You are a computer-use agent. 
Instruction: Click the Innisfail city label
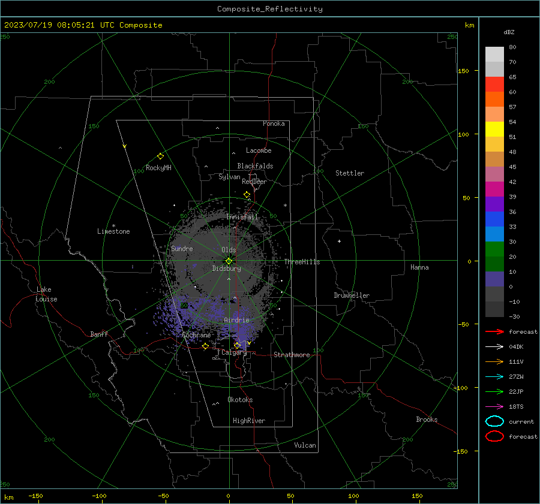tap(242, 217)
